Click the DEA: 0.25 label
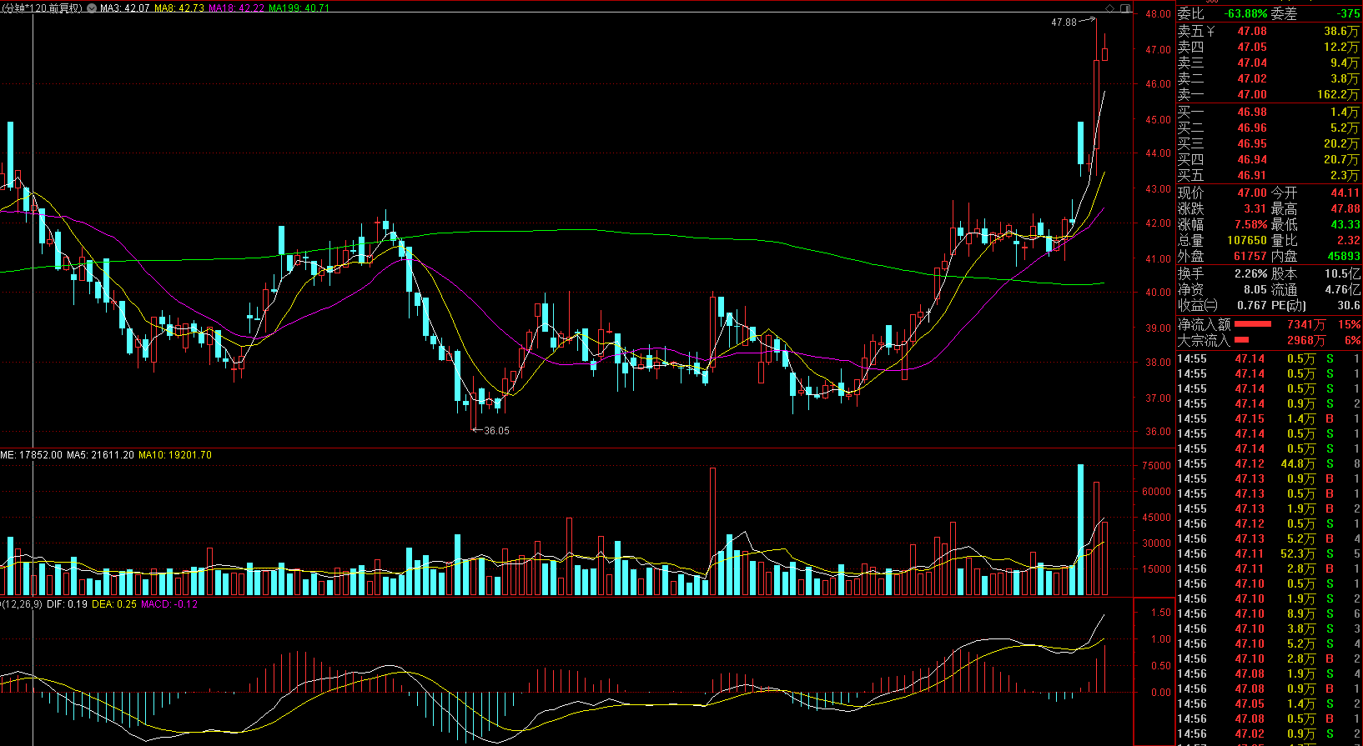 pos(114,604)
